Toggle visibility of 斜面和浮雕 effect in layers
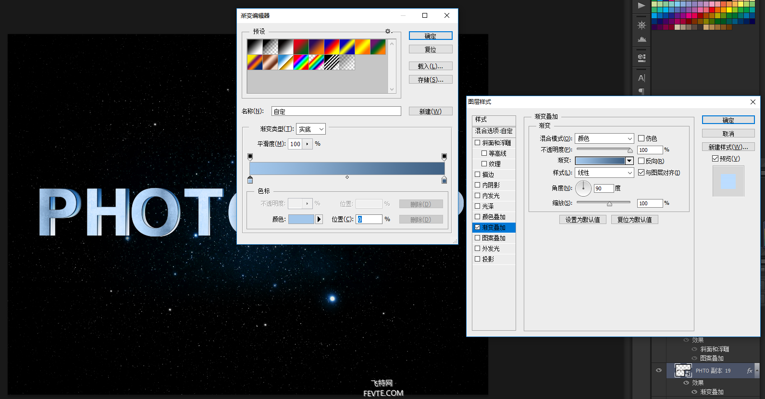765x399 pixels. (x=694, y=349)
